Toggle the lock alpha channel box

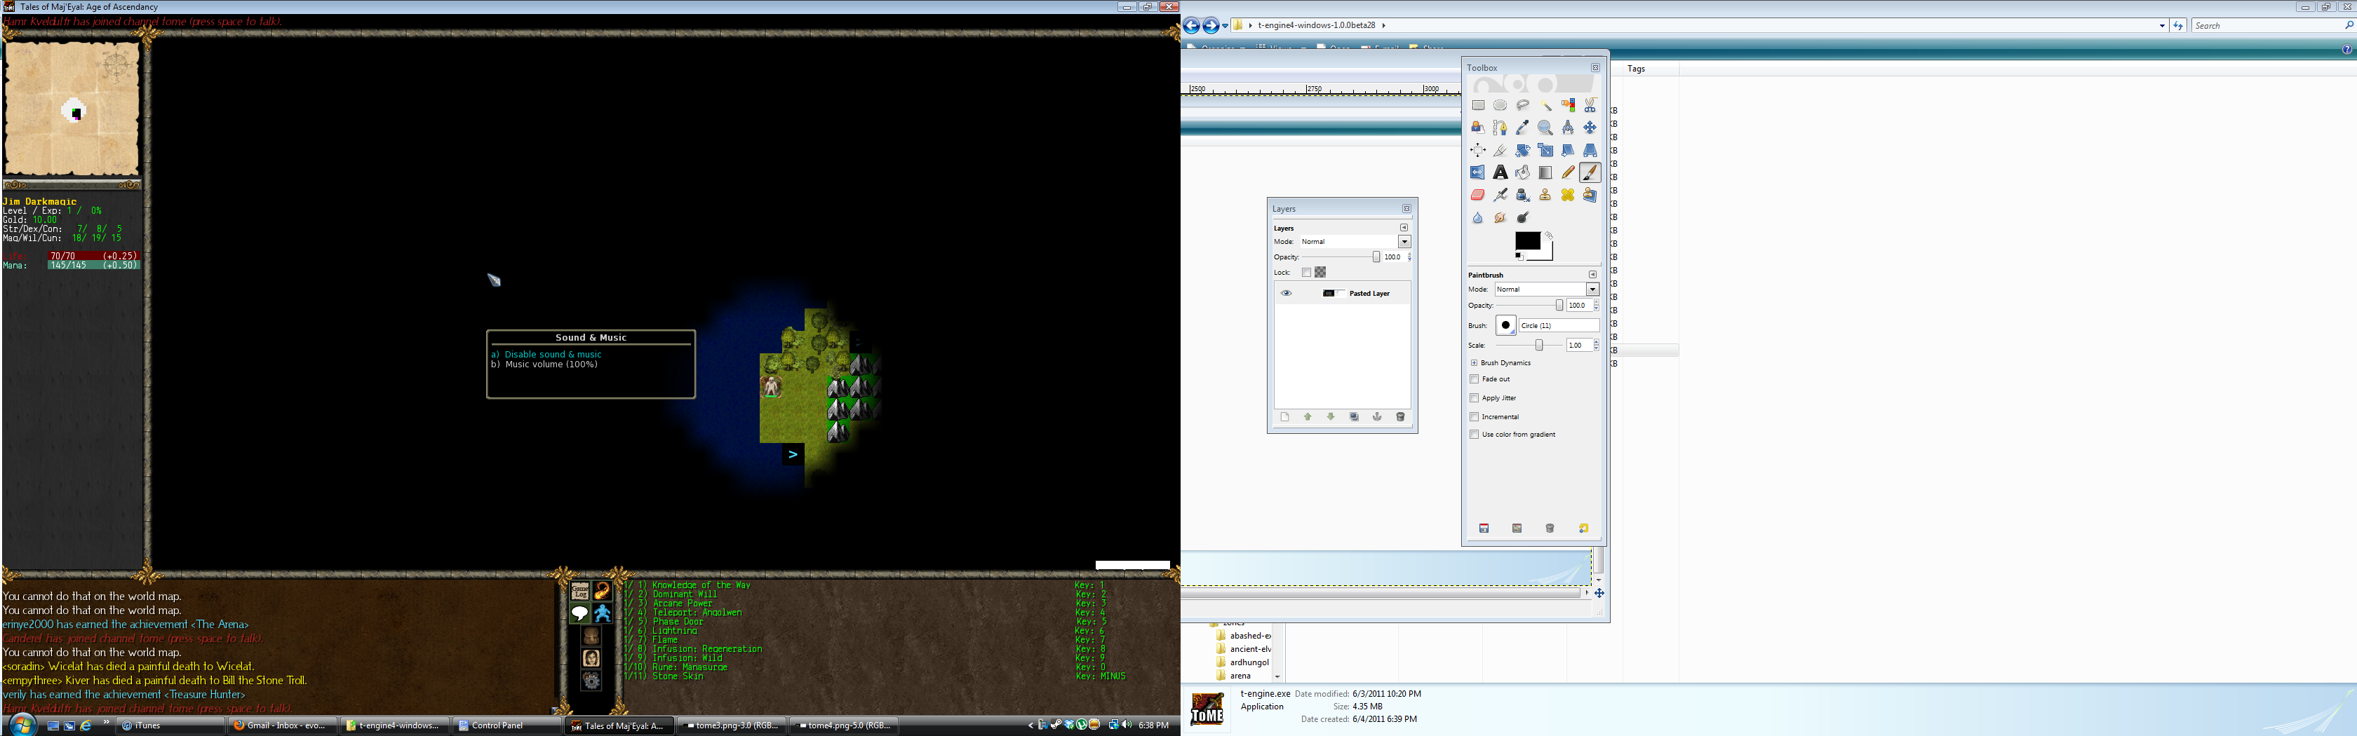[x=1320, y=273]
